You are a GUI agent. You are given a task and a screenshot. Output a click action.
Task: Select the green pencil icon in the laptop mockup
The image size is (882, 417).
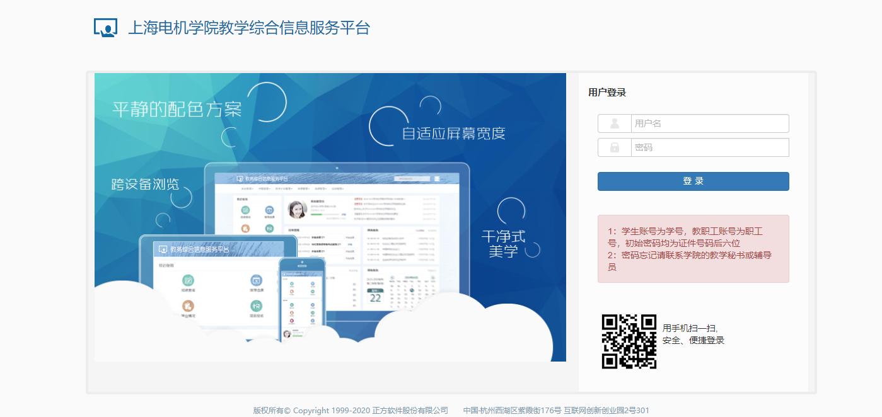coord(245,210)
